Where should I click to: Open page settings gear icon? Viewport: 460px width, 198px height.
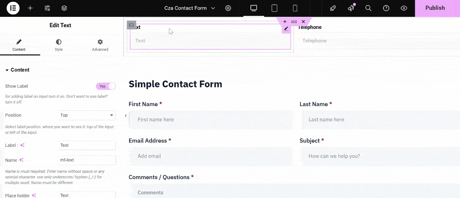click(228, 8)
